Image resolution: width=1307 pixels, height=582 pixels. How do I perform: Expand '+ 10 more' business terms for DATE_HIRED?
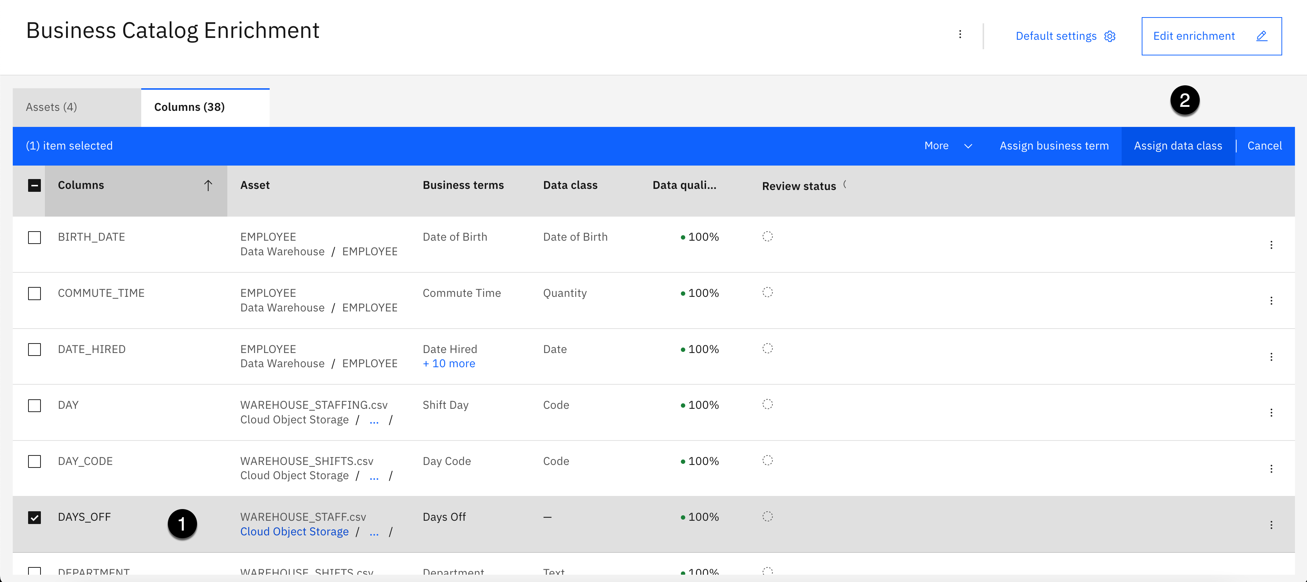point(448,364)
